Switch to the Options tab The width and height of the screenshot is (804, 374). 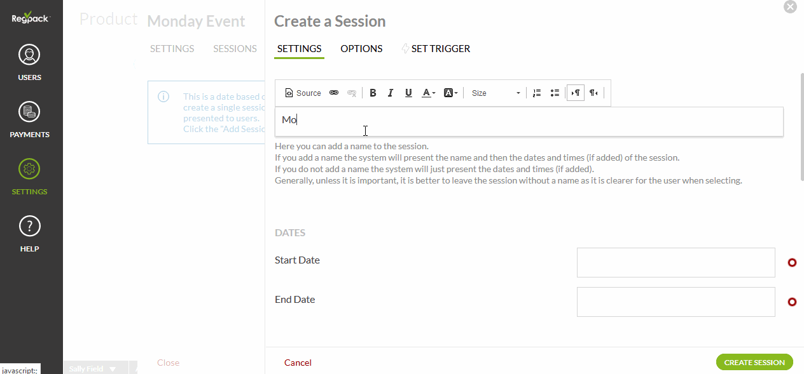point(361,49)
